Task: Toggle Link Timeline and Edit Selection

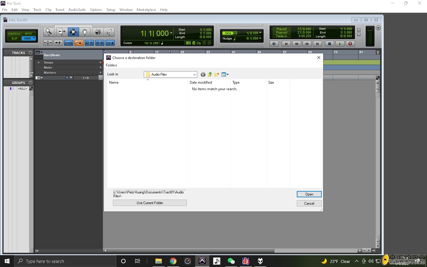Action: (89, 43)
